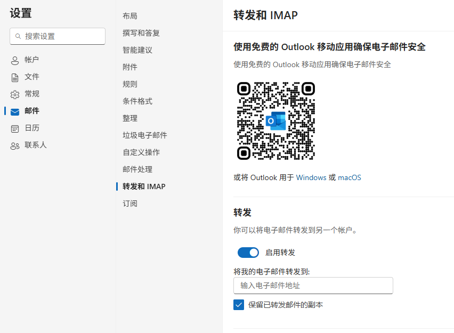Click the 转发 section heading
Screen dimensions: 454x333
pos(242,213)
